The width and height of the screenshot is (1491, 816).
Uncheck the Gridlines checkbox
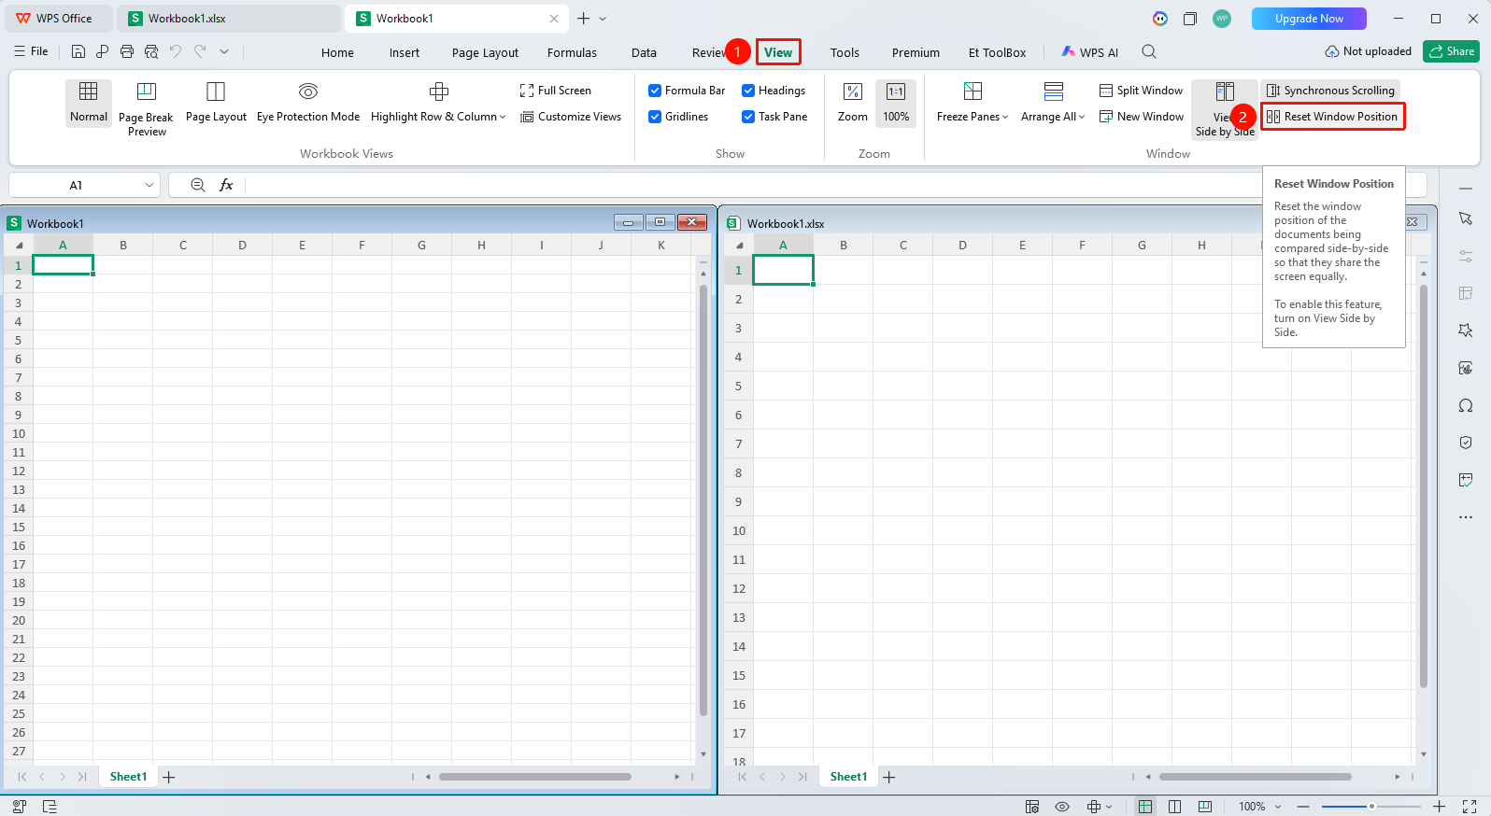coord(655,117)
